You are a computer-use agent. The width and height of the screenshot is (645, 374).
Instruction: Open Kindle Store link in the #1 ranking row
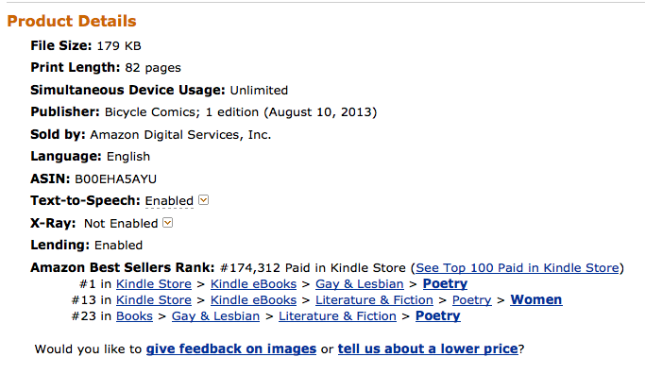(x=153, y=284)
